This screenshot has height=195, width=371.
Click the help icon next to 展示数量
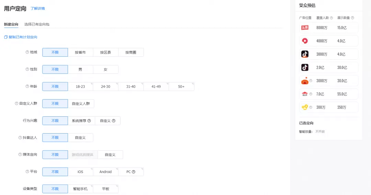tap(352, 18)
